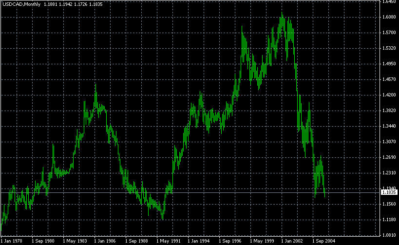
Task: Click the 1 Jan 1978 date label
Action: [x=12, y=241]
